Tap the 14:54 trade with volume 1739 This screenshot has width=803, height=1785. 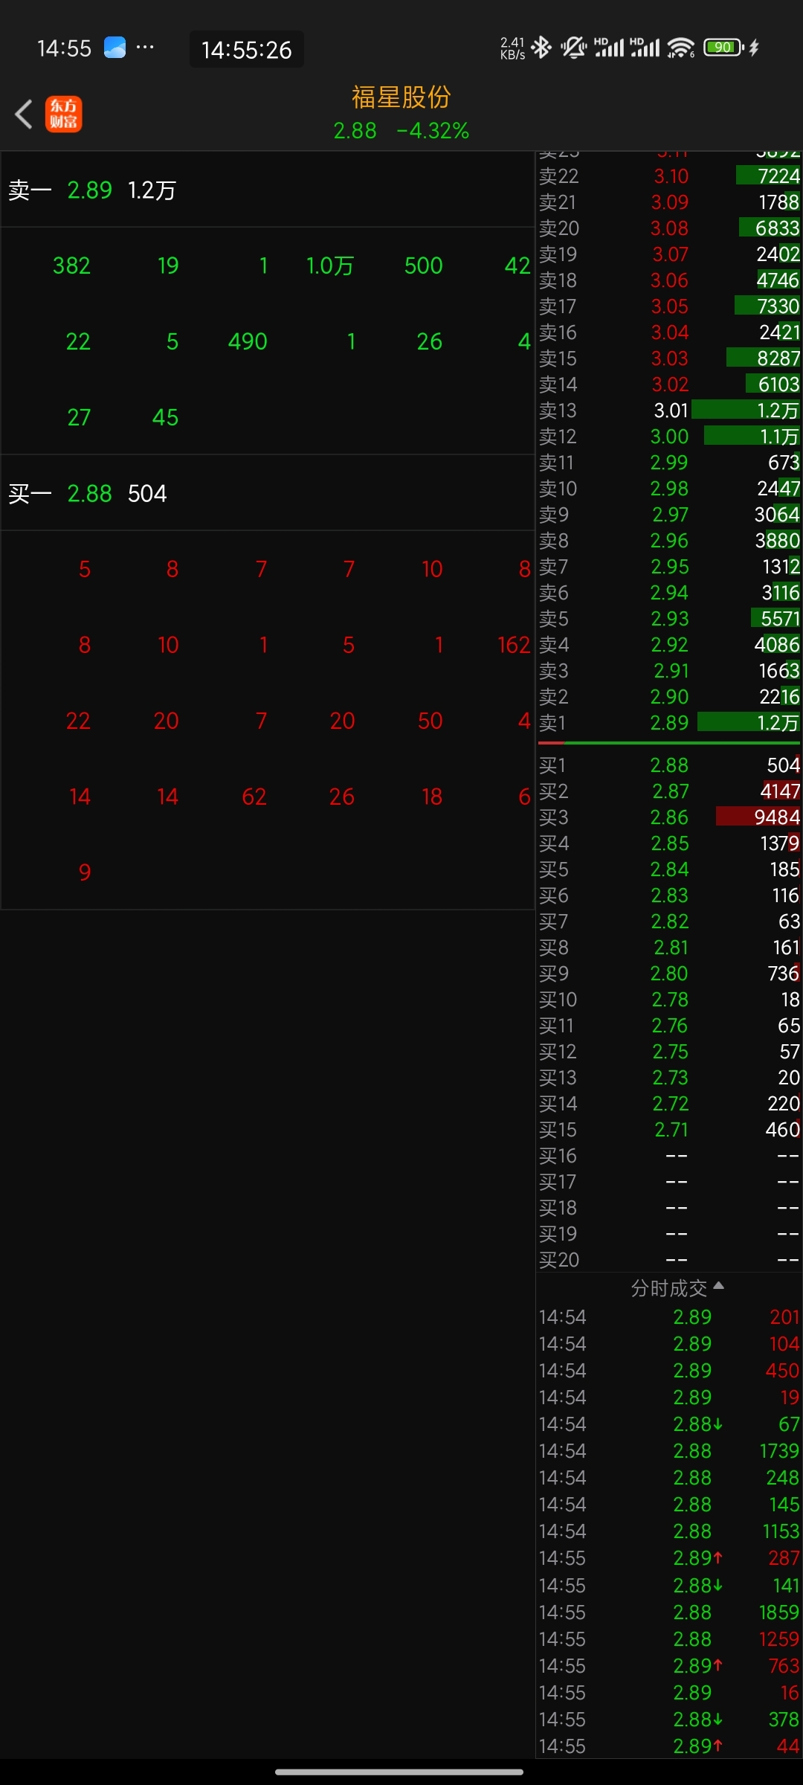669,1451
